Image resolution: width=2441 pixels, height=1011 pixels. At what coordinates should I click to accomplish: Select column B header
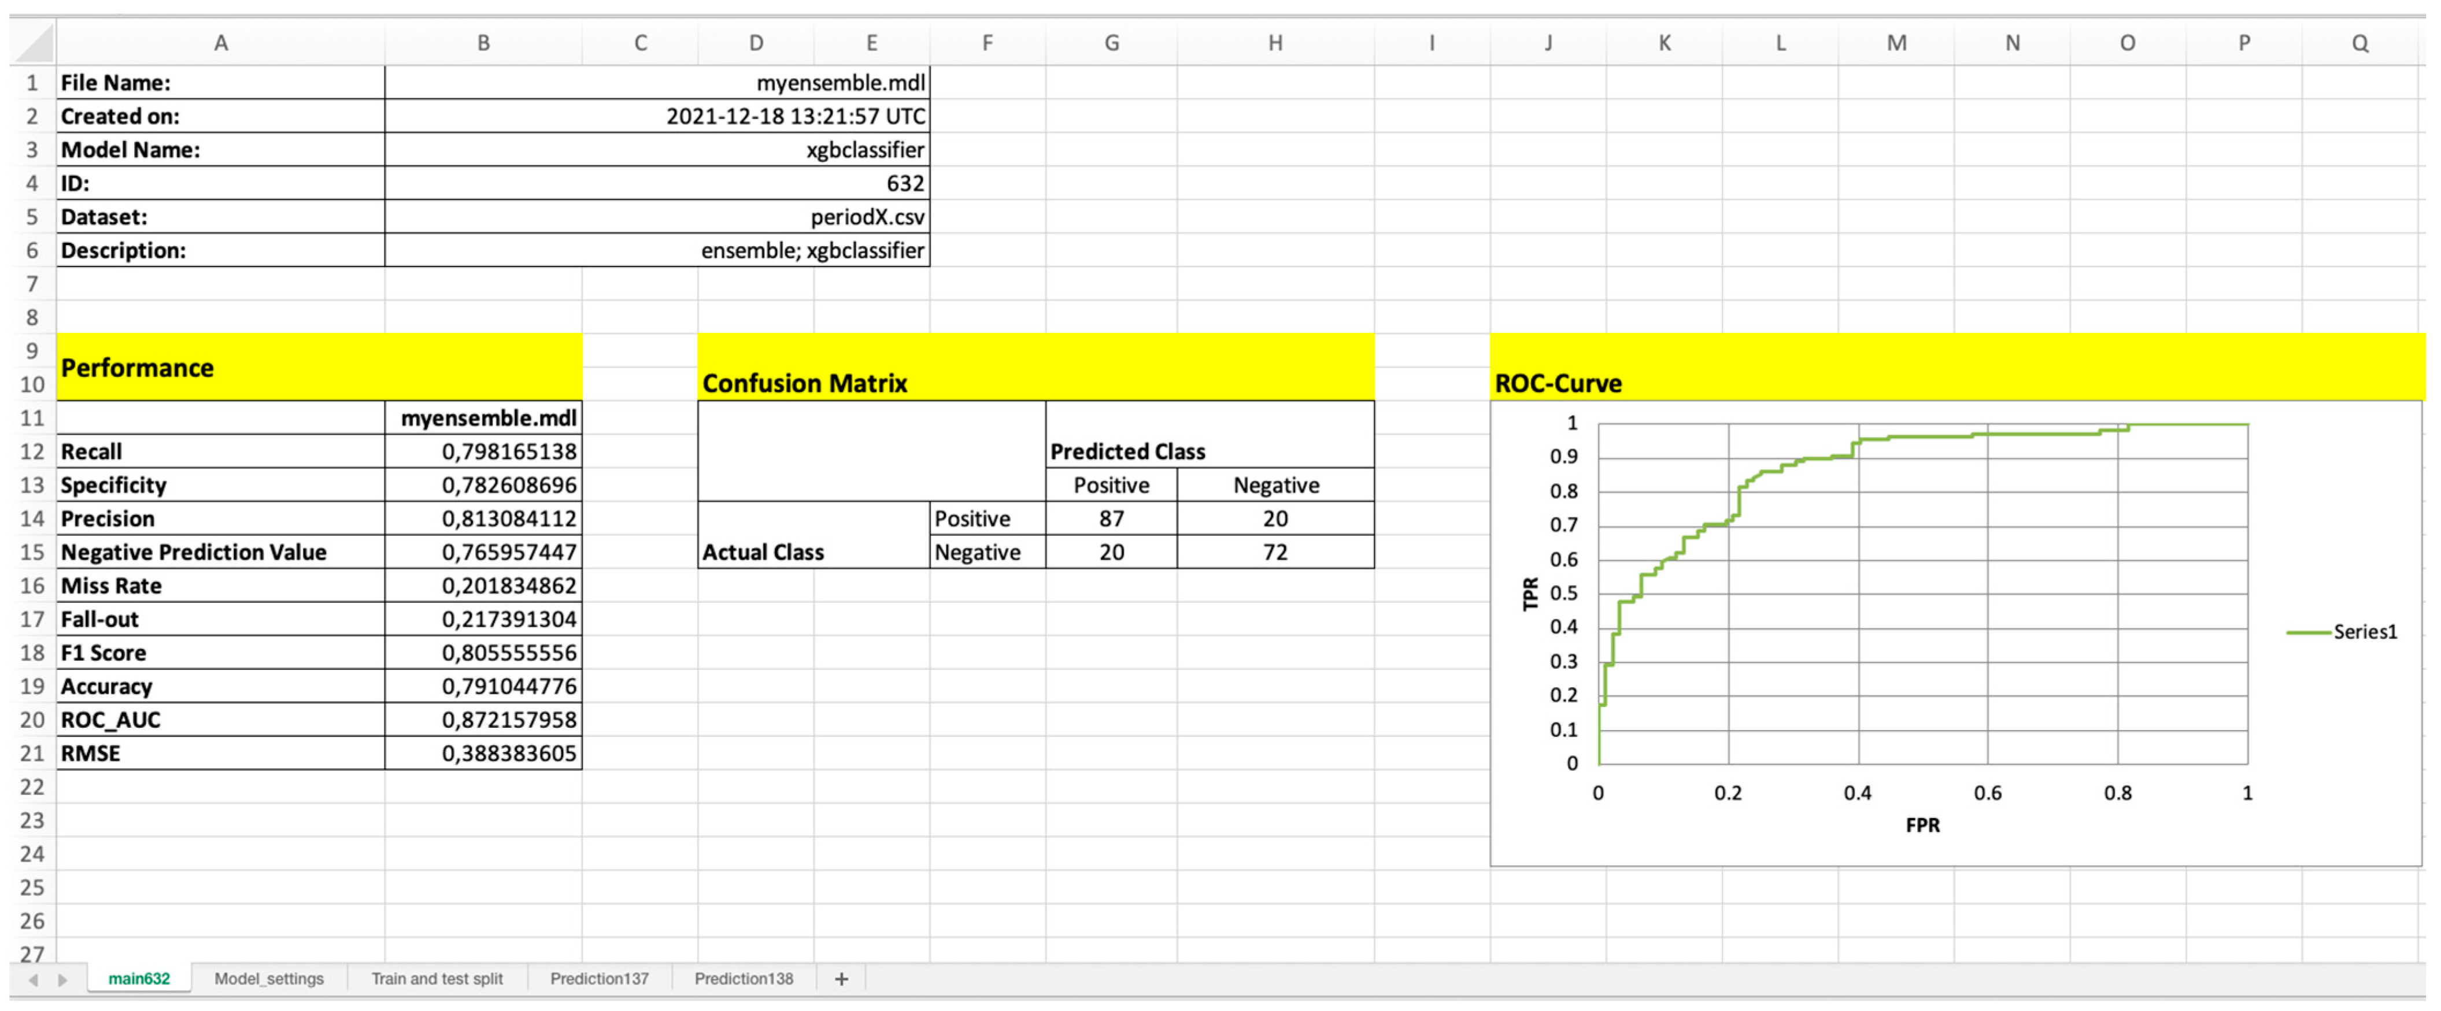[483, 43]
